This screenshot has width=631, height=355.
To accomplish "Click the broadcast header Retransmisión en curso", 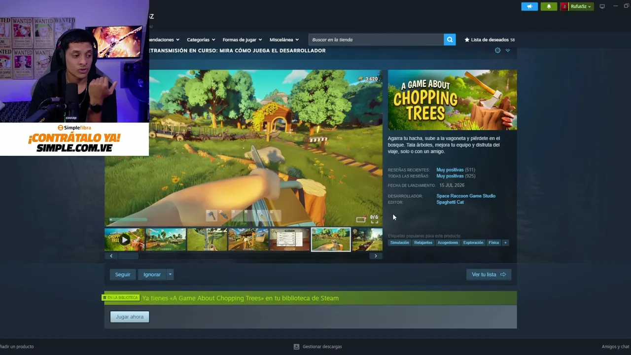I will click(x=237, y=50).
